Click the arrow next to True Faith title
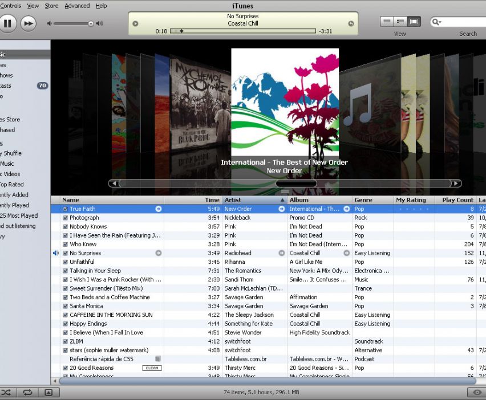486x400 pixels. [x=159, y=209]
